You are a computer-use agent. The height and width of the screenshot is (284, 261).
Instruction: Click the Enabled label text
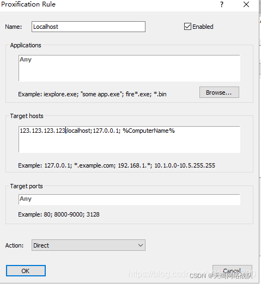coord(203,27)
